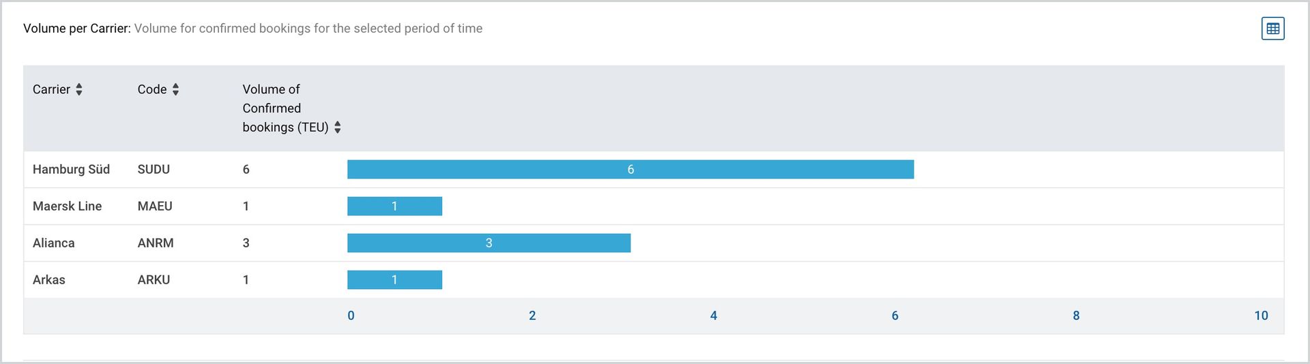Click the ANRM carrier code
Viewport: 1310px width, 364px height.
(156, 243)
